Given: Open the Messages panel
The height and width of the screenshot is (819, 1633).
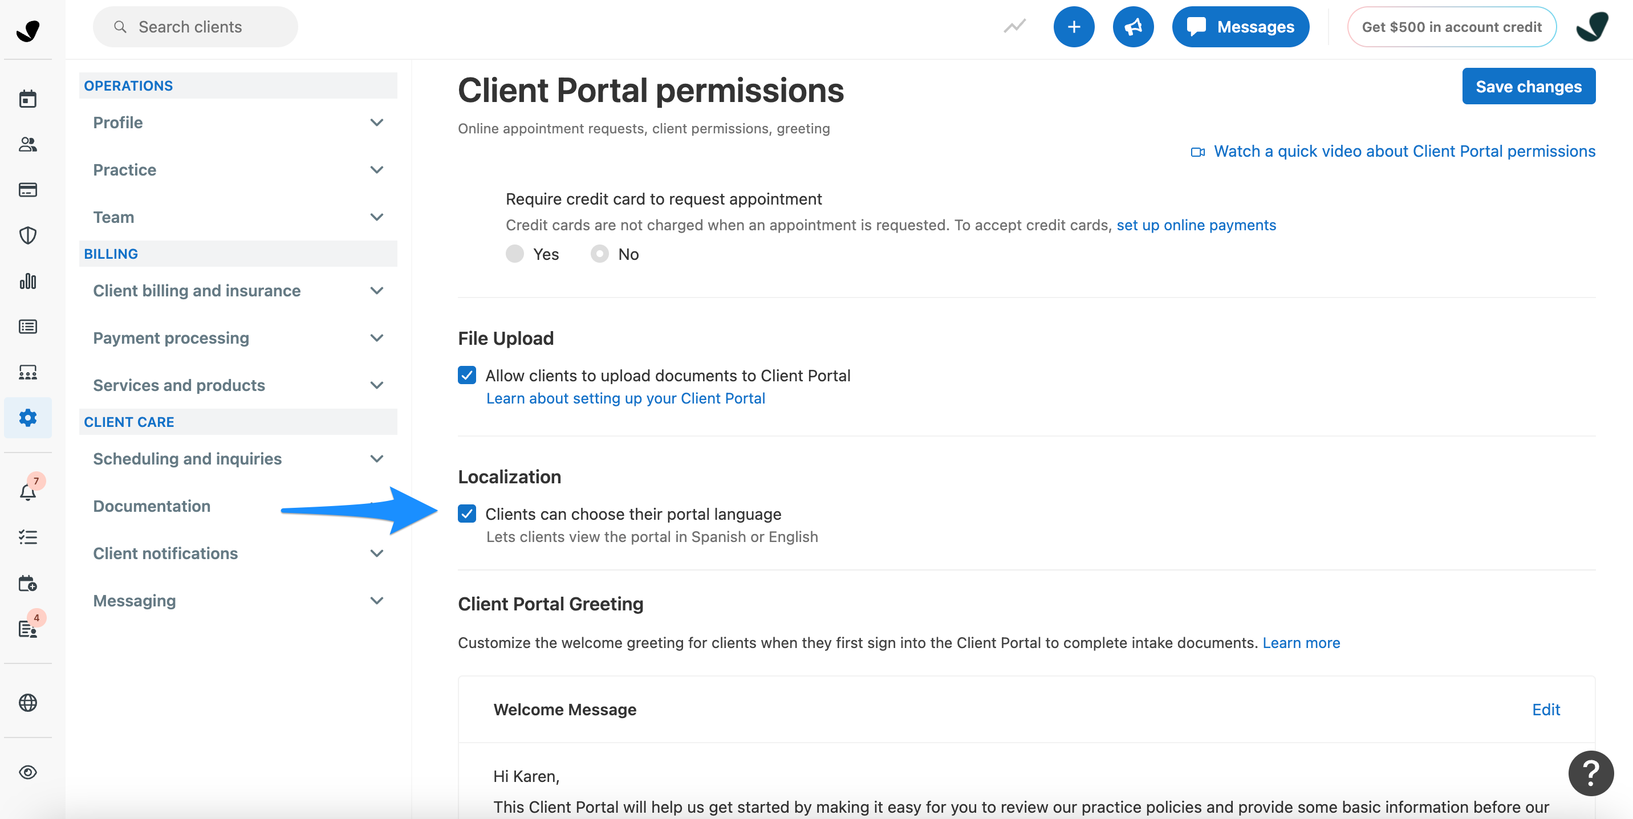Looking at the screenshot, I should point(1240,27).
